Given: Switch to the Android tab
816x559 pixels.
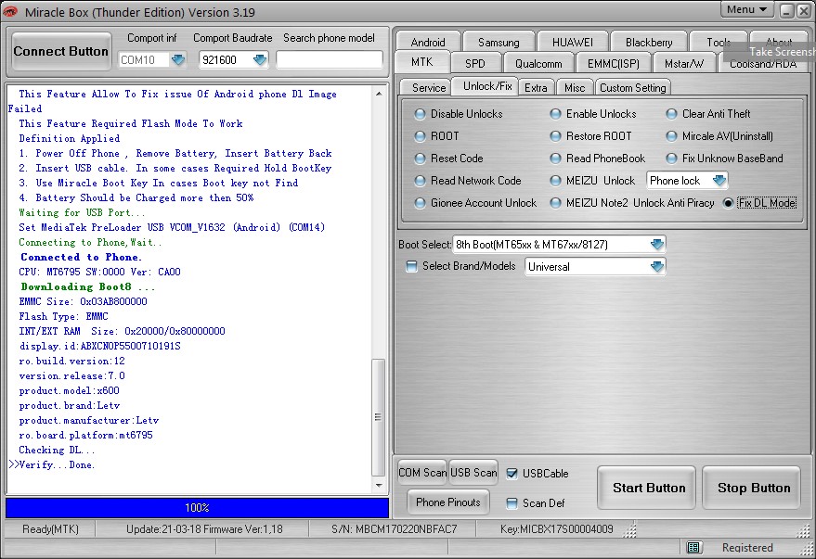Looking at the screenshot, I should 428,42.
